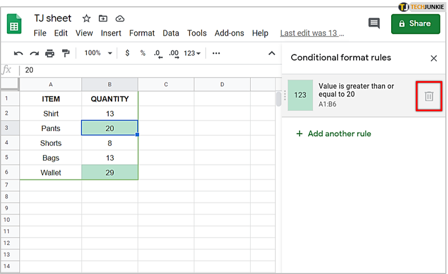Hide the menus with the up chevron
This screenshot has height=274, width=448.
[272, 53]
